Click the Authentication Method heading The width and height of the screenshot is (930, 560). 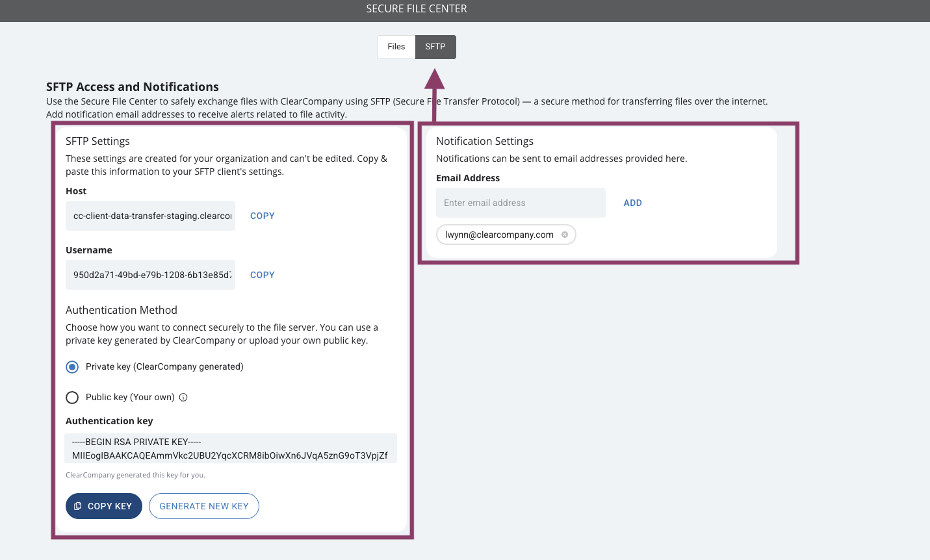click(122, 310)
